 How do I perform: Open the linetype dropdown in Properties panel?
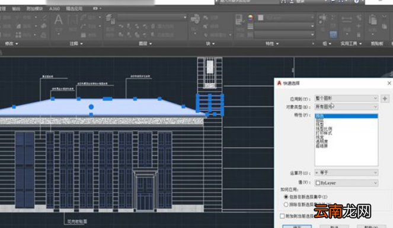[x=284, y=34]
